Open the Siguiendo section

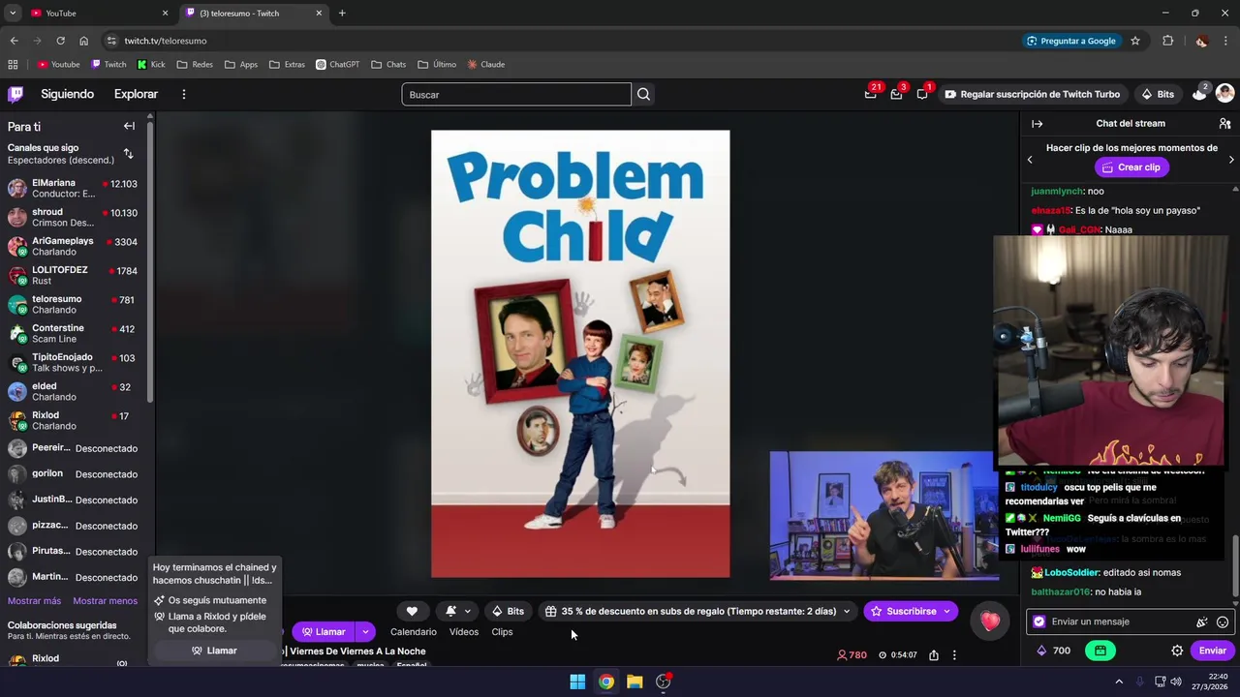[67, 94]
